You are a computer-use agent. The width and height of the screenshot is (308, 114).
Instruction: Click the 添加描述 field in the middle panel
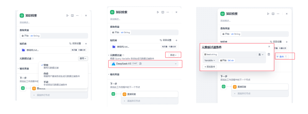(115, 19)
